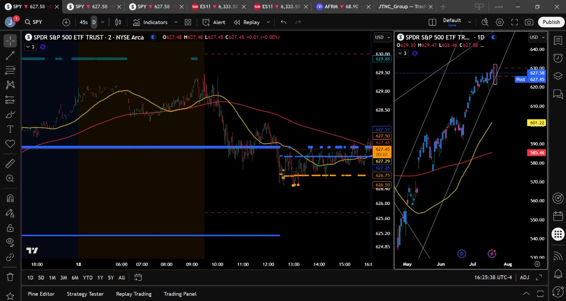Expand the interval dropdown next to D
This screenshot has height=301, width=566.
(x=103, y=22)
